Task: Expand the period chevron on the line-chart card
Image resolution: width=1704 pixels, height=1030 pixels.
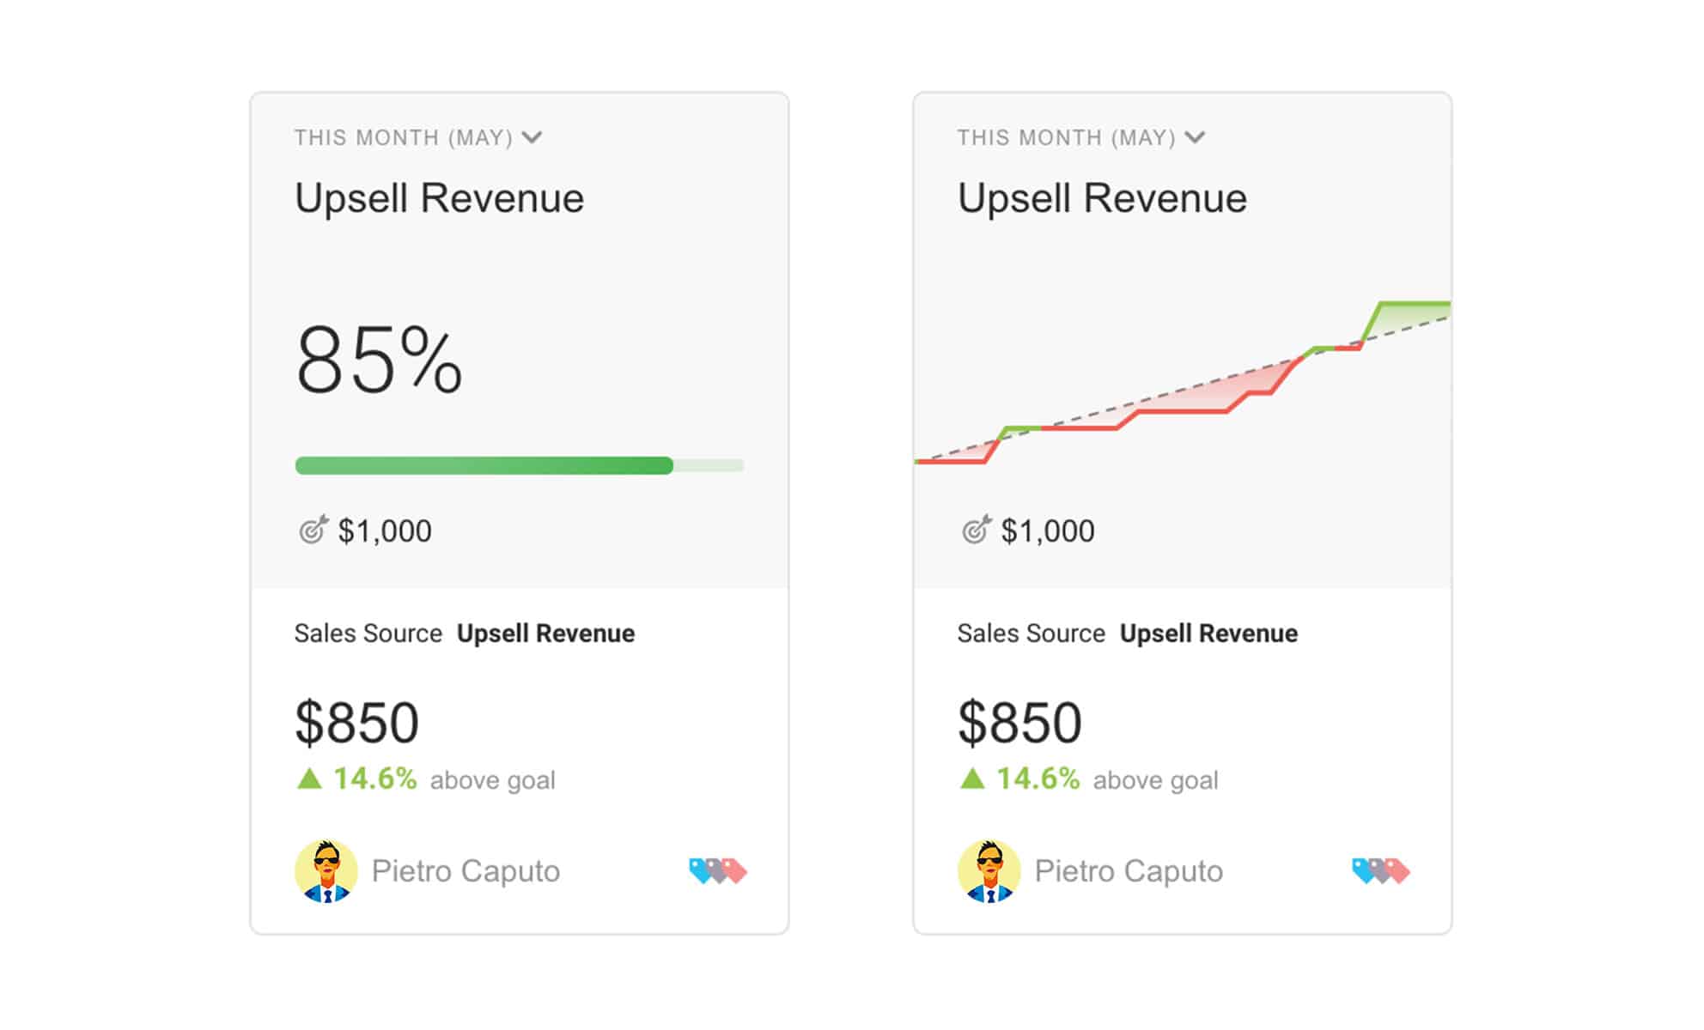Action: 1195,137
